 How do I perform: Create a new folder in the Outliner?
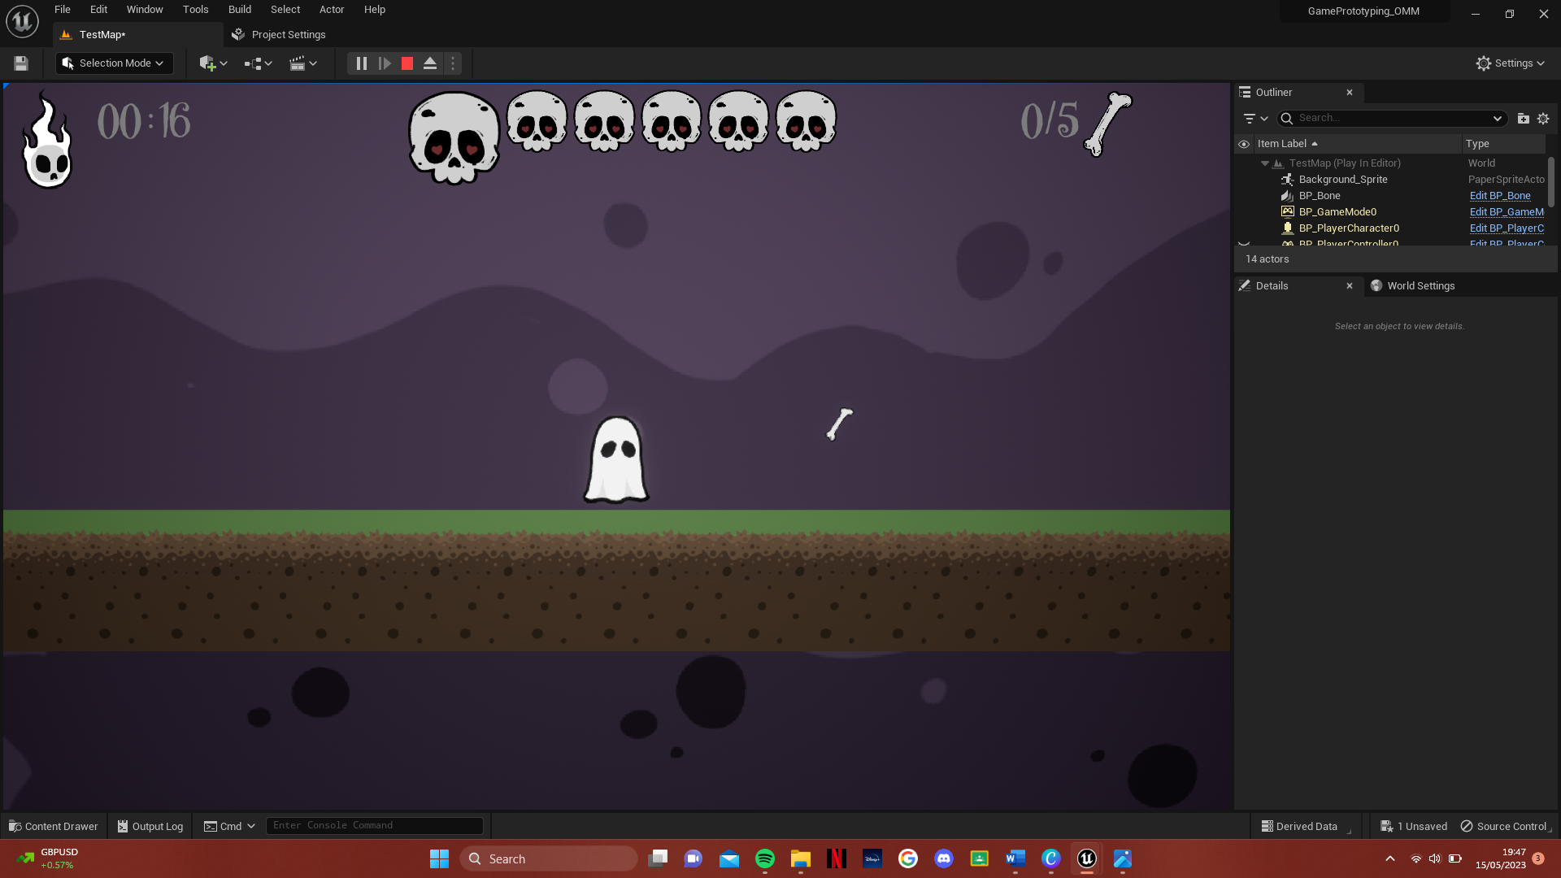(x=1523, y=119)
